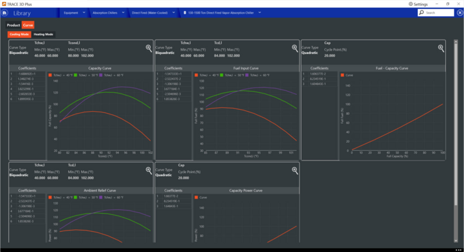This screenshot has height=252, width=464.
Task: Click the Library books icon
Action: 5,13
